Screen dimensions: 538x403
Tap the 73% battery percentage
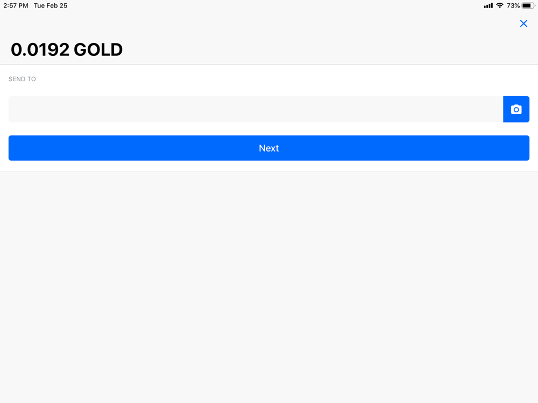click(x=513, y=5)
